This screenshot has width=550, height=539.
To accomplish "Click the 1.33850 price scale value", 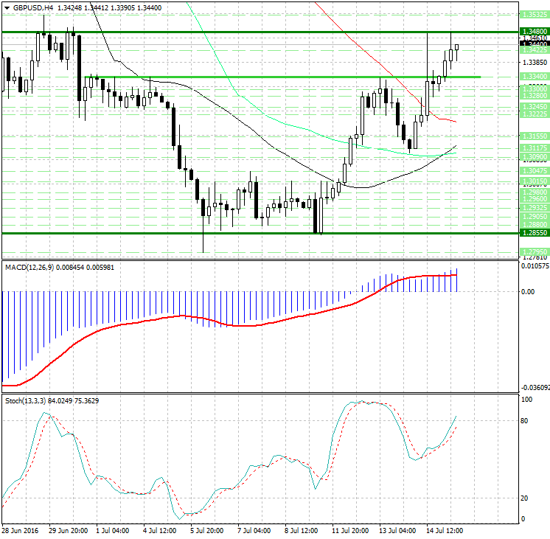I will [x=535, y=63].
